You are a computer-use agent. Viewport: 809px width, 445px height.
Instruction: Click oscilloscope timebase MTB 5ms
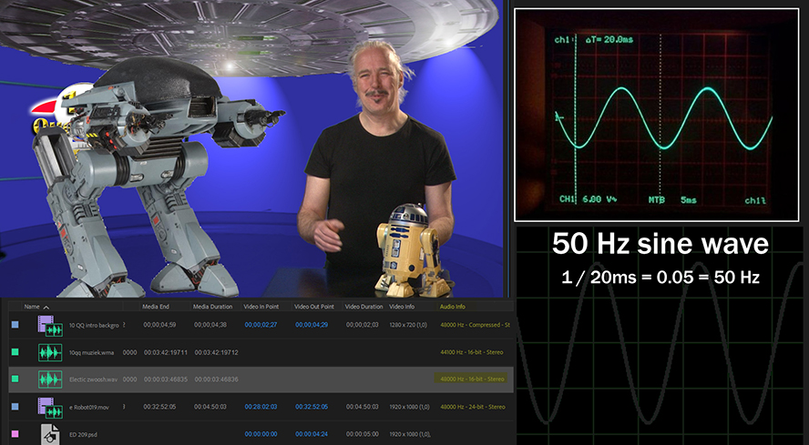click(x=672, y=199)
